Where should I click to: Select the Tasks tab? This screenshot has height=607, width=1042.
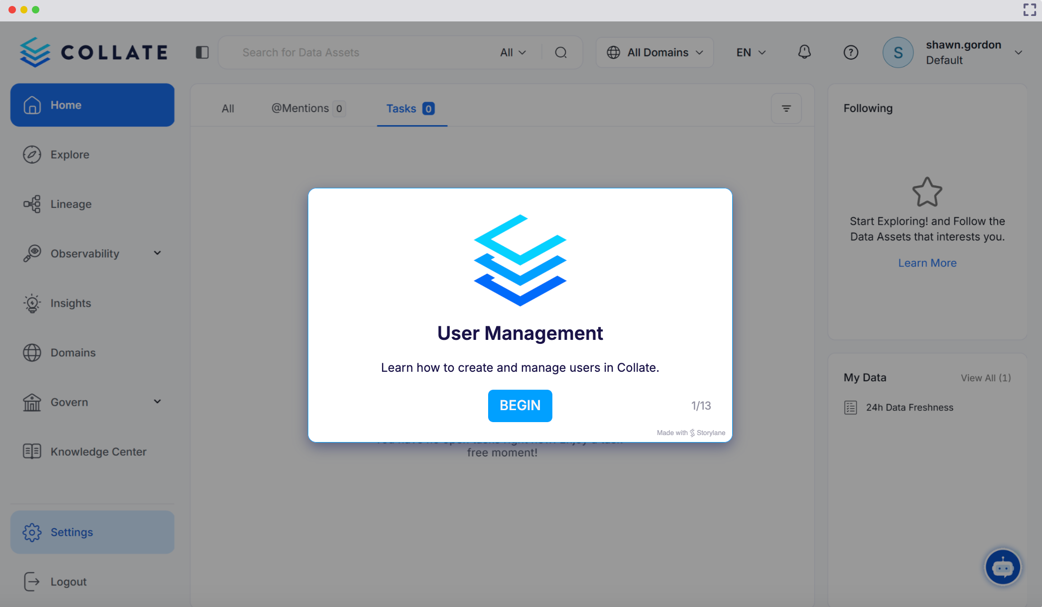click(401, 108)
